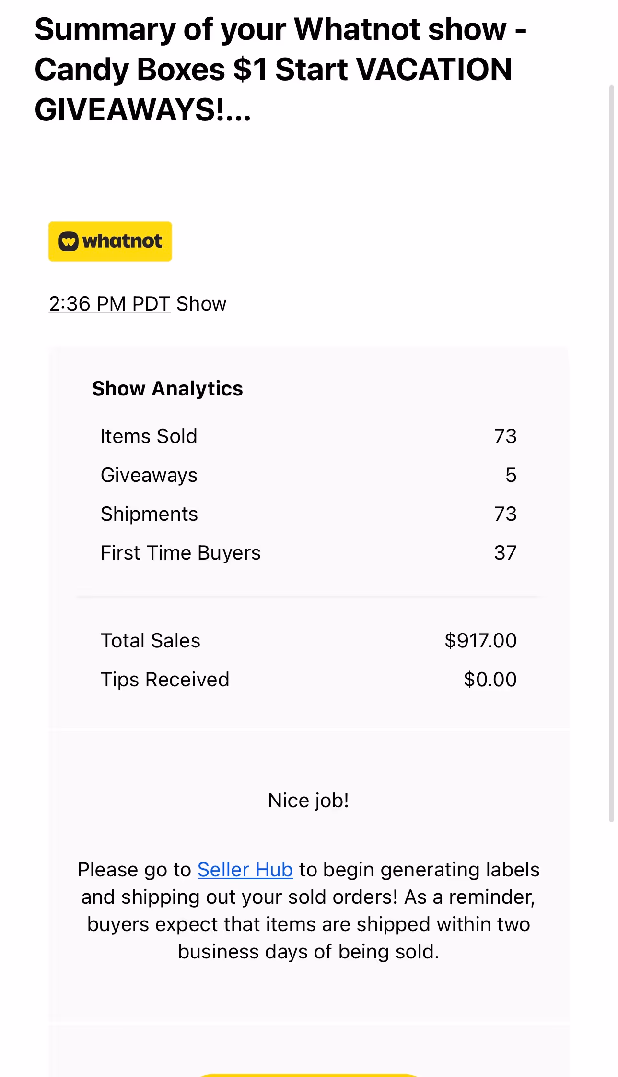Tap the Items Sold row label

(x=149, y=436)
